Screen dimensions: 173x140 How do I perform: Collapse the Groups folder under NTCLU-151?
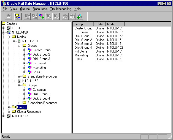pos(19,46)
